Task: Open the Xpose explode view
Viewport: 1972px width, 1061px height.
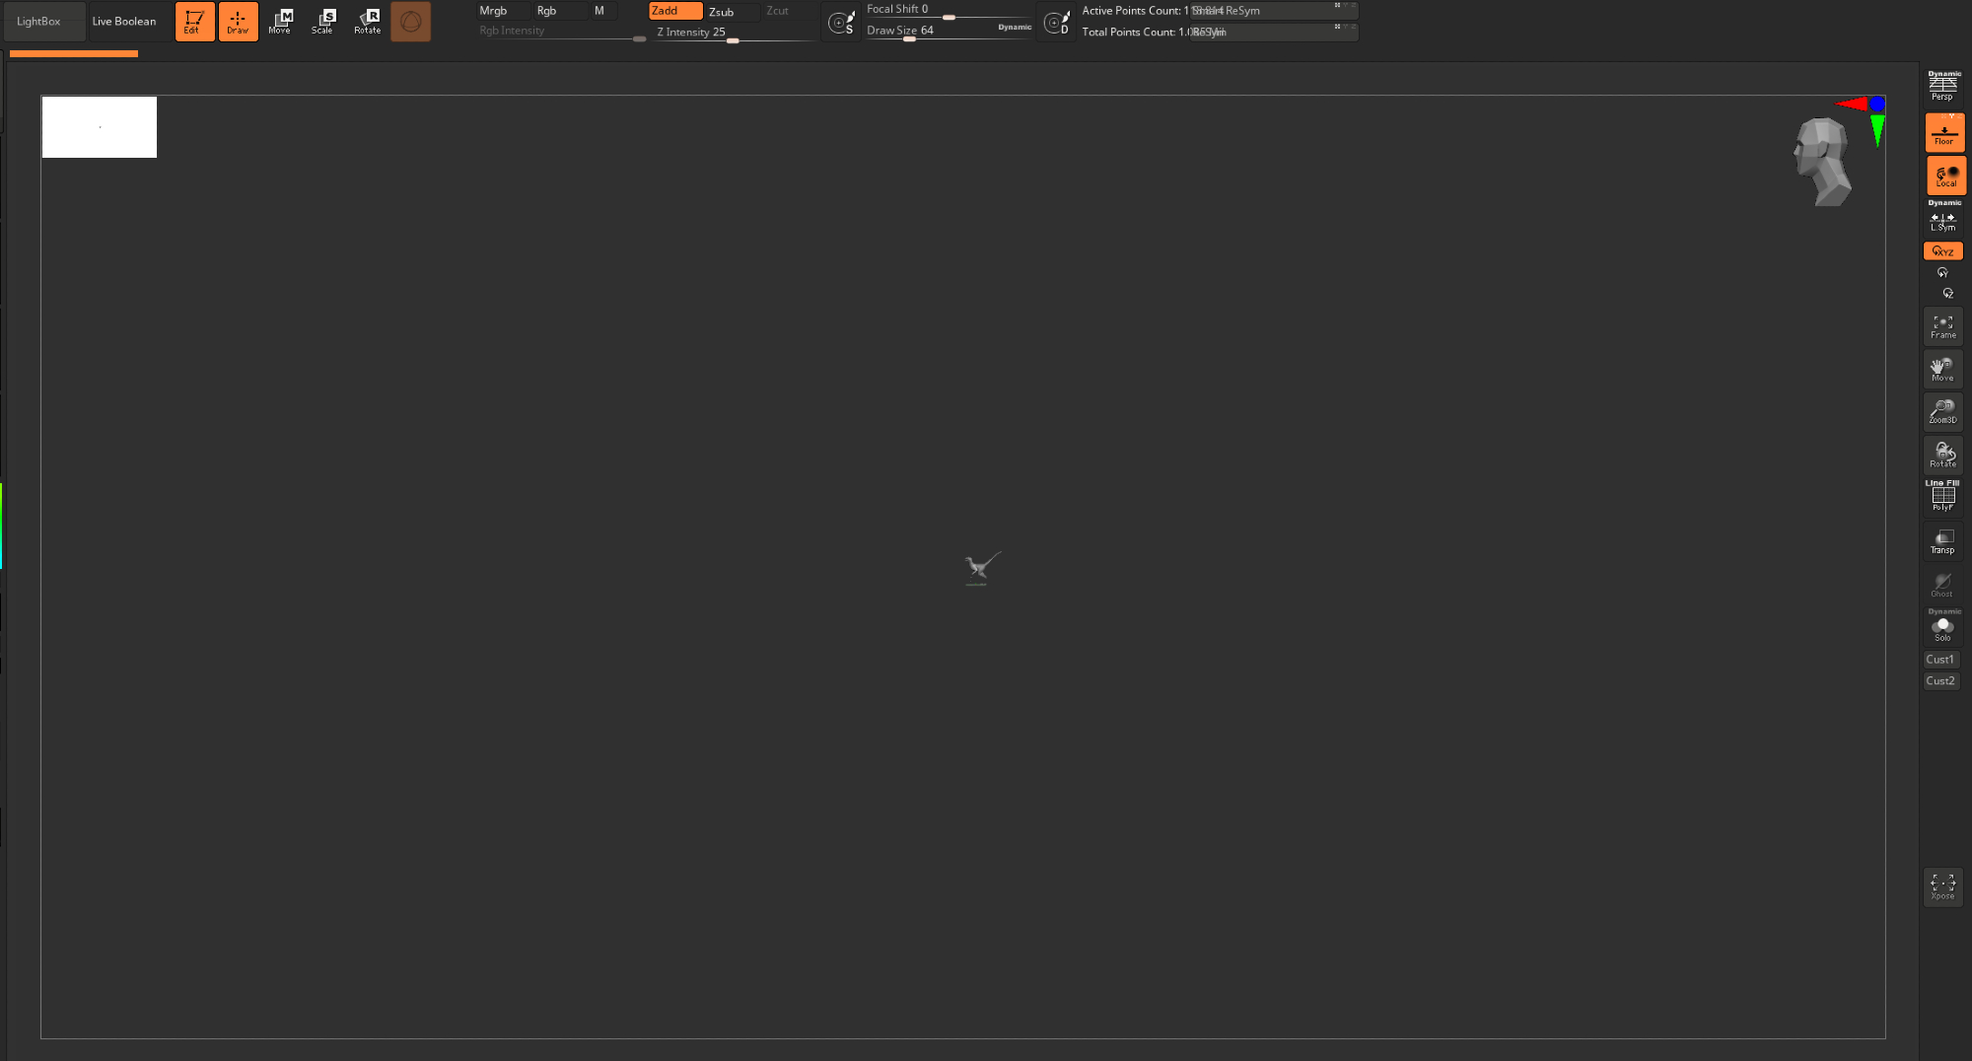Action: [1942, 886]
